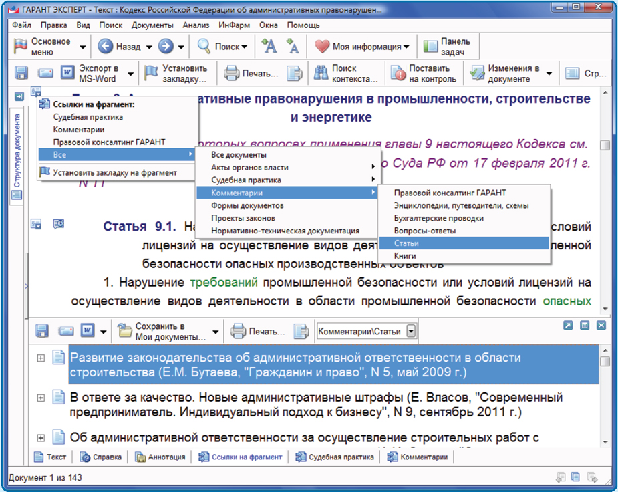Click the send by email envelope icon
Image resolution: width=618 pixels, height=492 pixels.
click(x=45, y=73)
